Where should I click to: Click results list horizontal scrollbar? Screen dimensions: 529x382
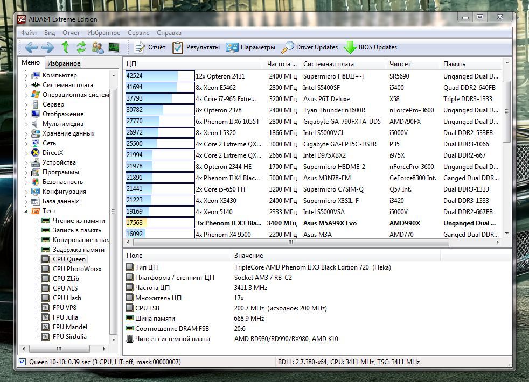coord(291,242)
